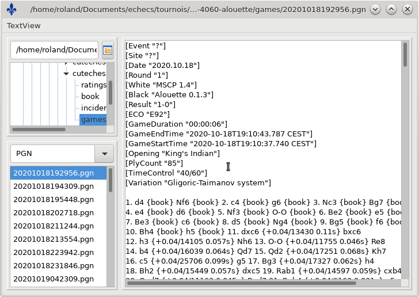Screen dimensions: 419x297
Task: Click the folder browse icon button
Action: coord(108,51)
